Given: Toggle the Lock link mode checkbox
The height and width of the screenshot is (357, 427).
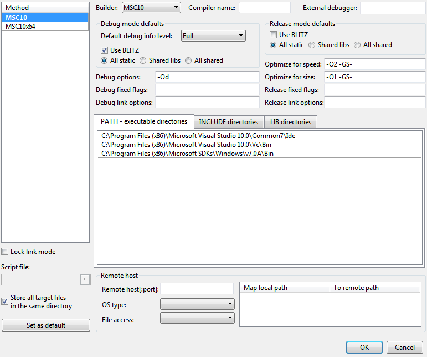Looking at the screenshot, I should coord(5,252).
